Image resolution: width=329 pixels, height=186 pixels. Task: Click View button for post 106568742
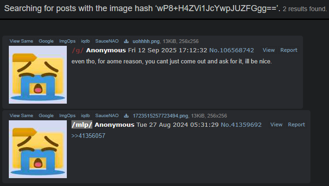[x=269, y=50]
